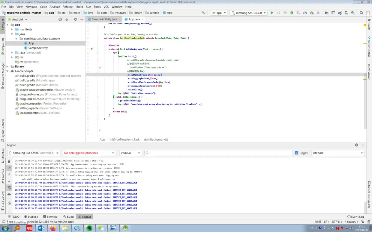The width and height of the screenshot is (372, 232).
Task: Uncheck the Regex checkbox
Action: (296, 153)
